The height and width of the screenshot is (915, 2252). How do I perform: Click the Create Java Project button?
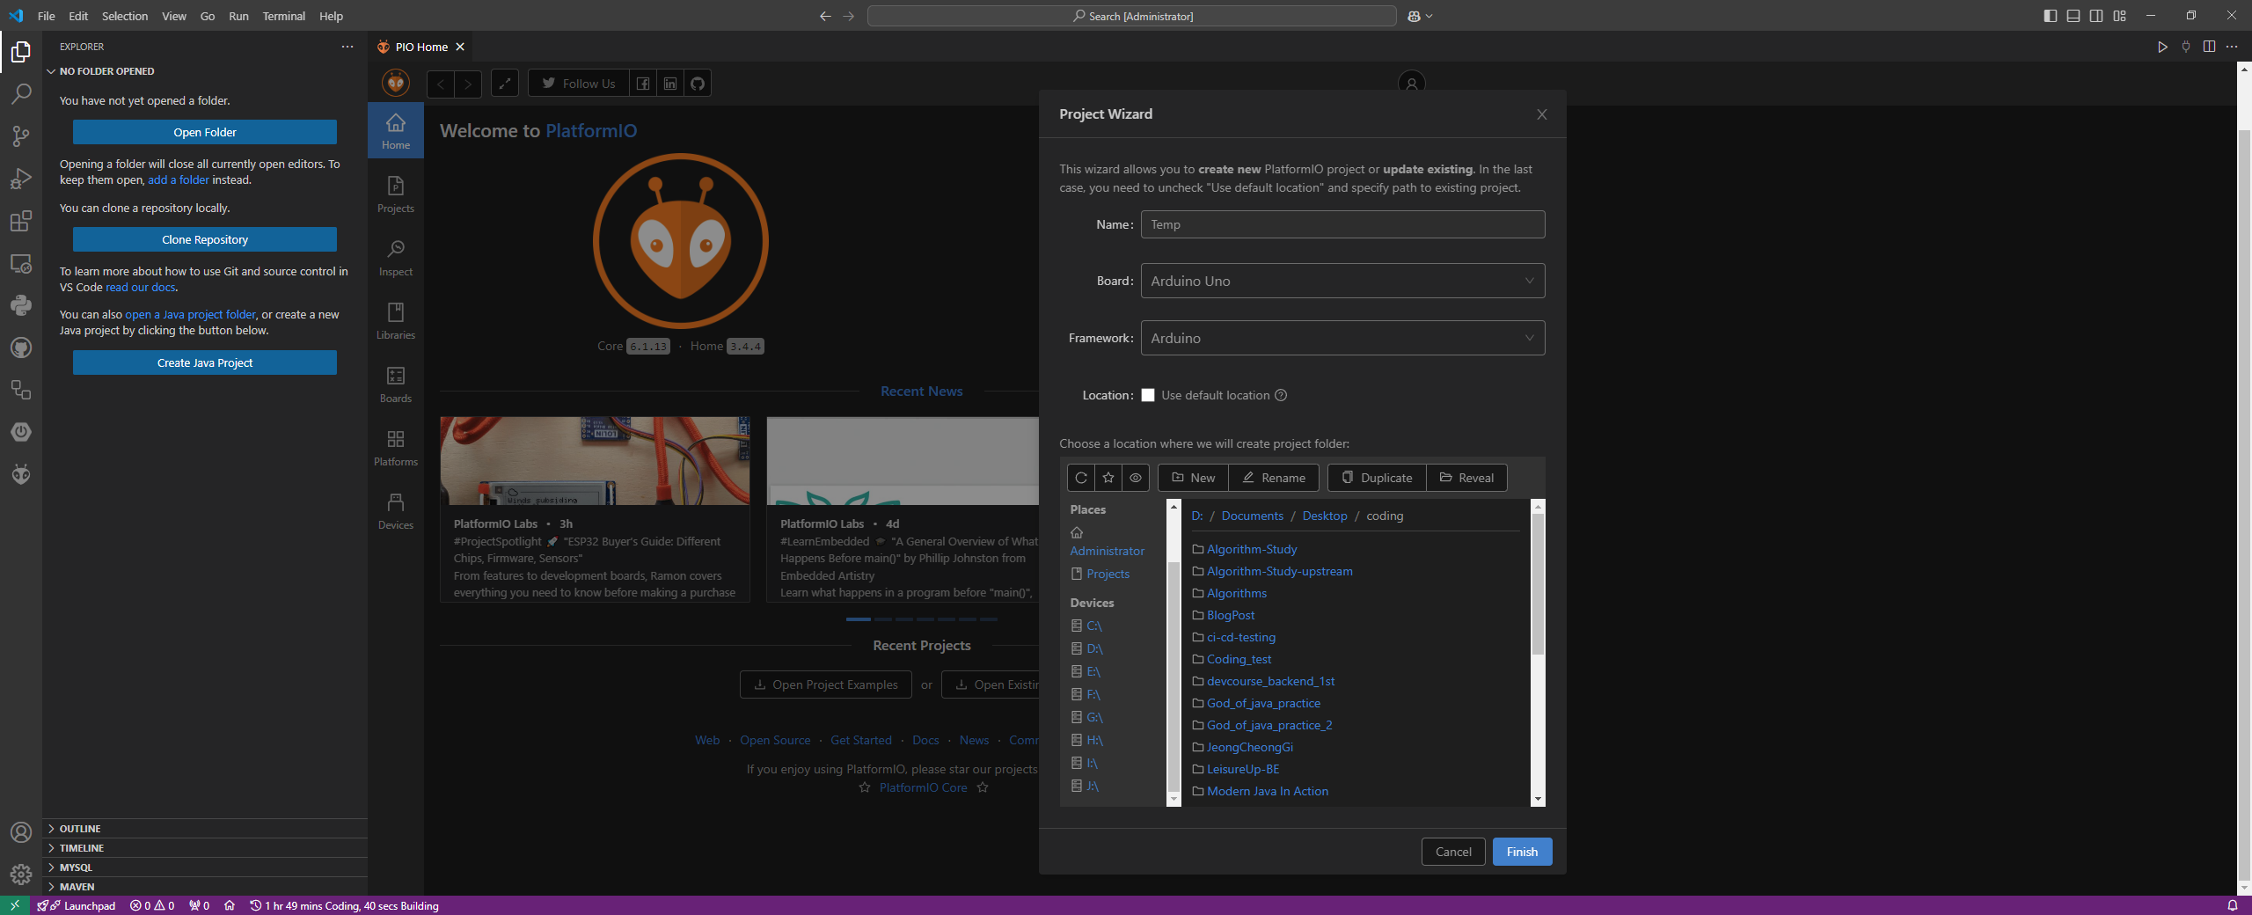[x=205, y=362]
